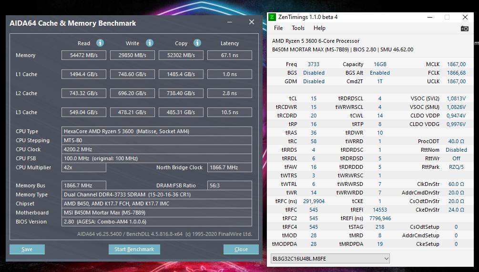
Task: Click the ZenTimings app logo icon
Action: (x=272, y=17)
